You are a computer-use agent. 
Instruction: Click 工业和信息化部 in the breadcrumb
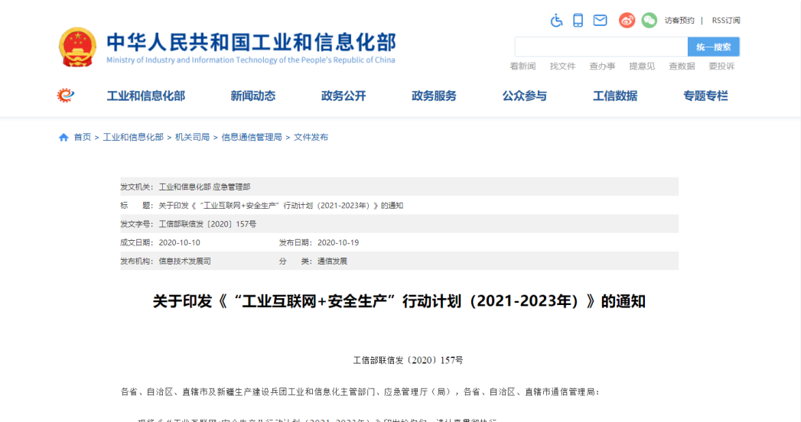coord(133,138)
